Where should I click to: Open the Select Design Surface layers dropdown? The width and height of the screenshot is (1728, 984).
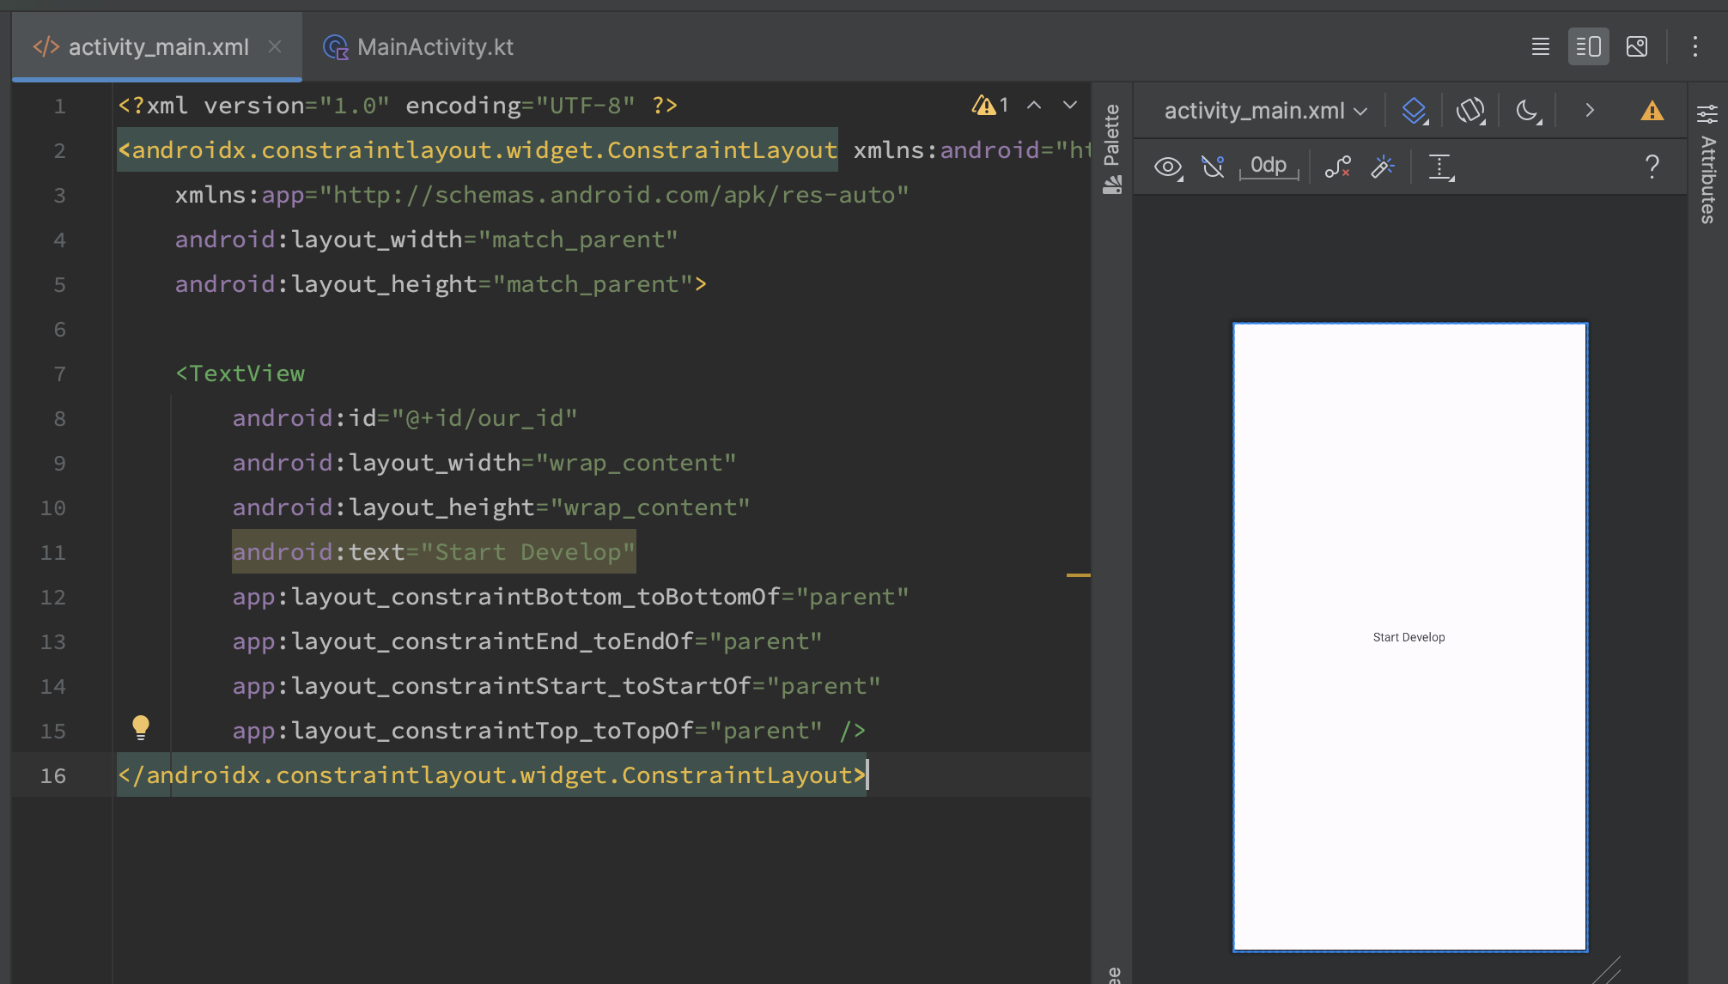pos(1415,111)
